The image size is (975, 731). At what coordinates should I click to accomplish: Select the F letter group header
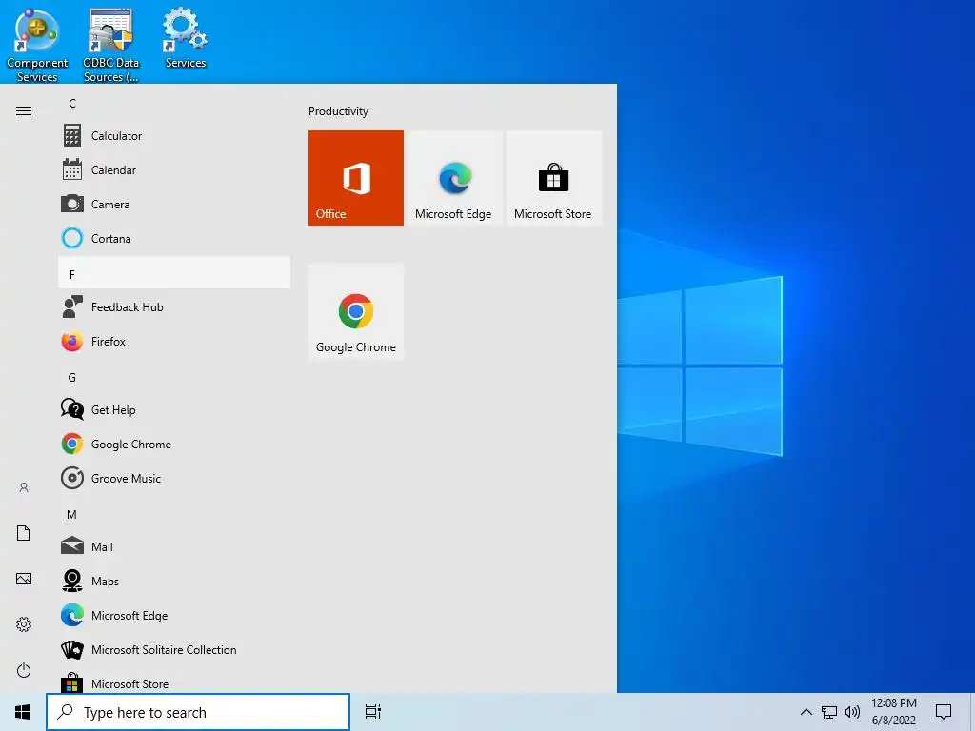coord(174,273)
